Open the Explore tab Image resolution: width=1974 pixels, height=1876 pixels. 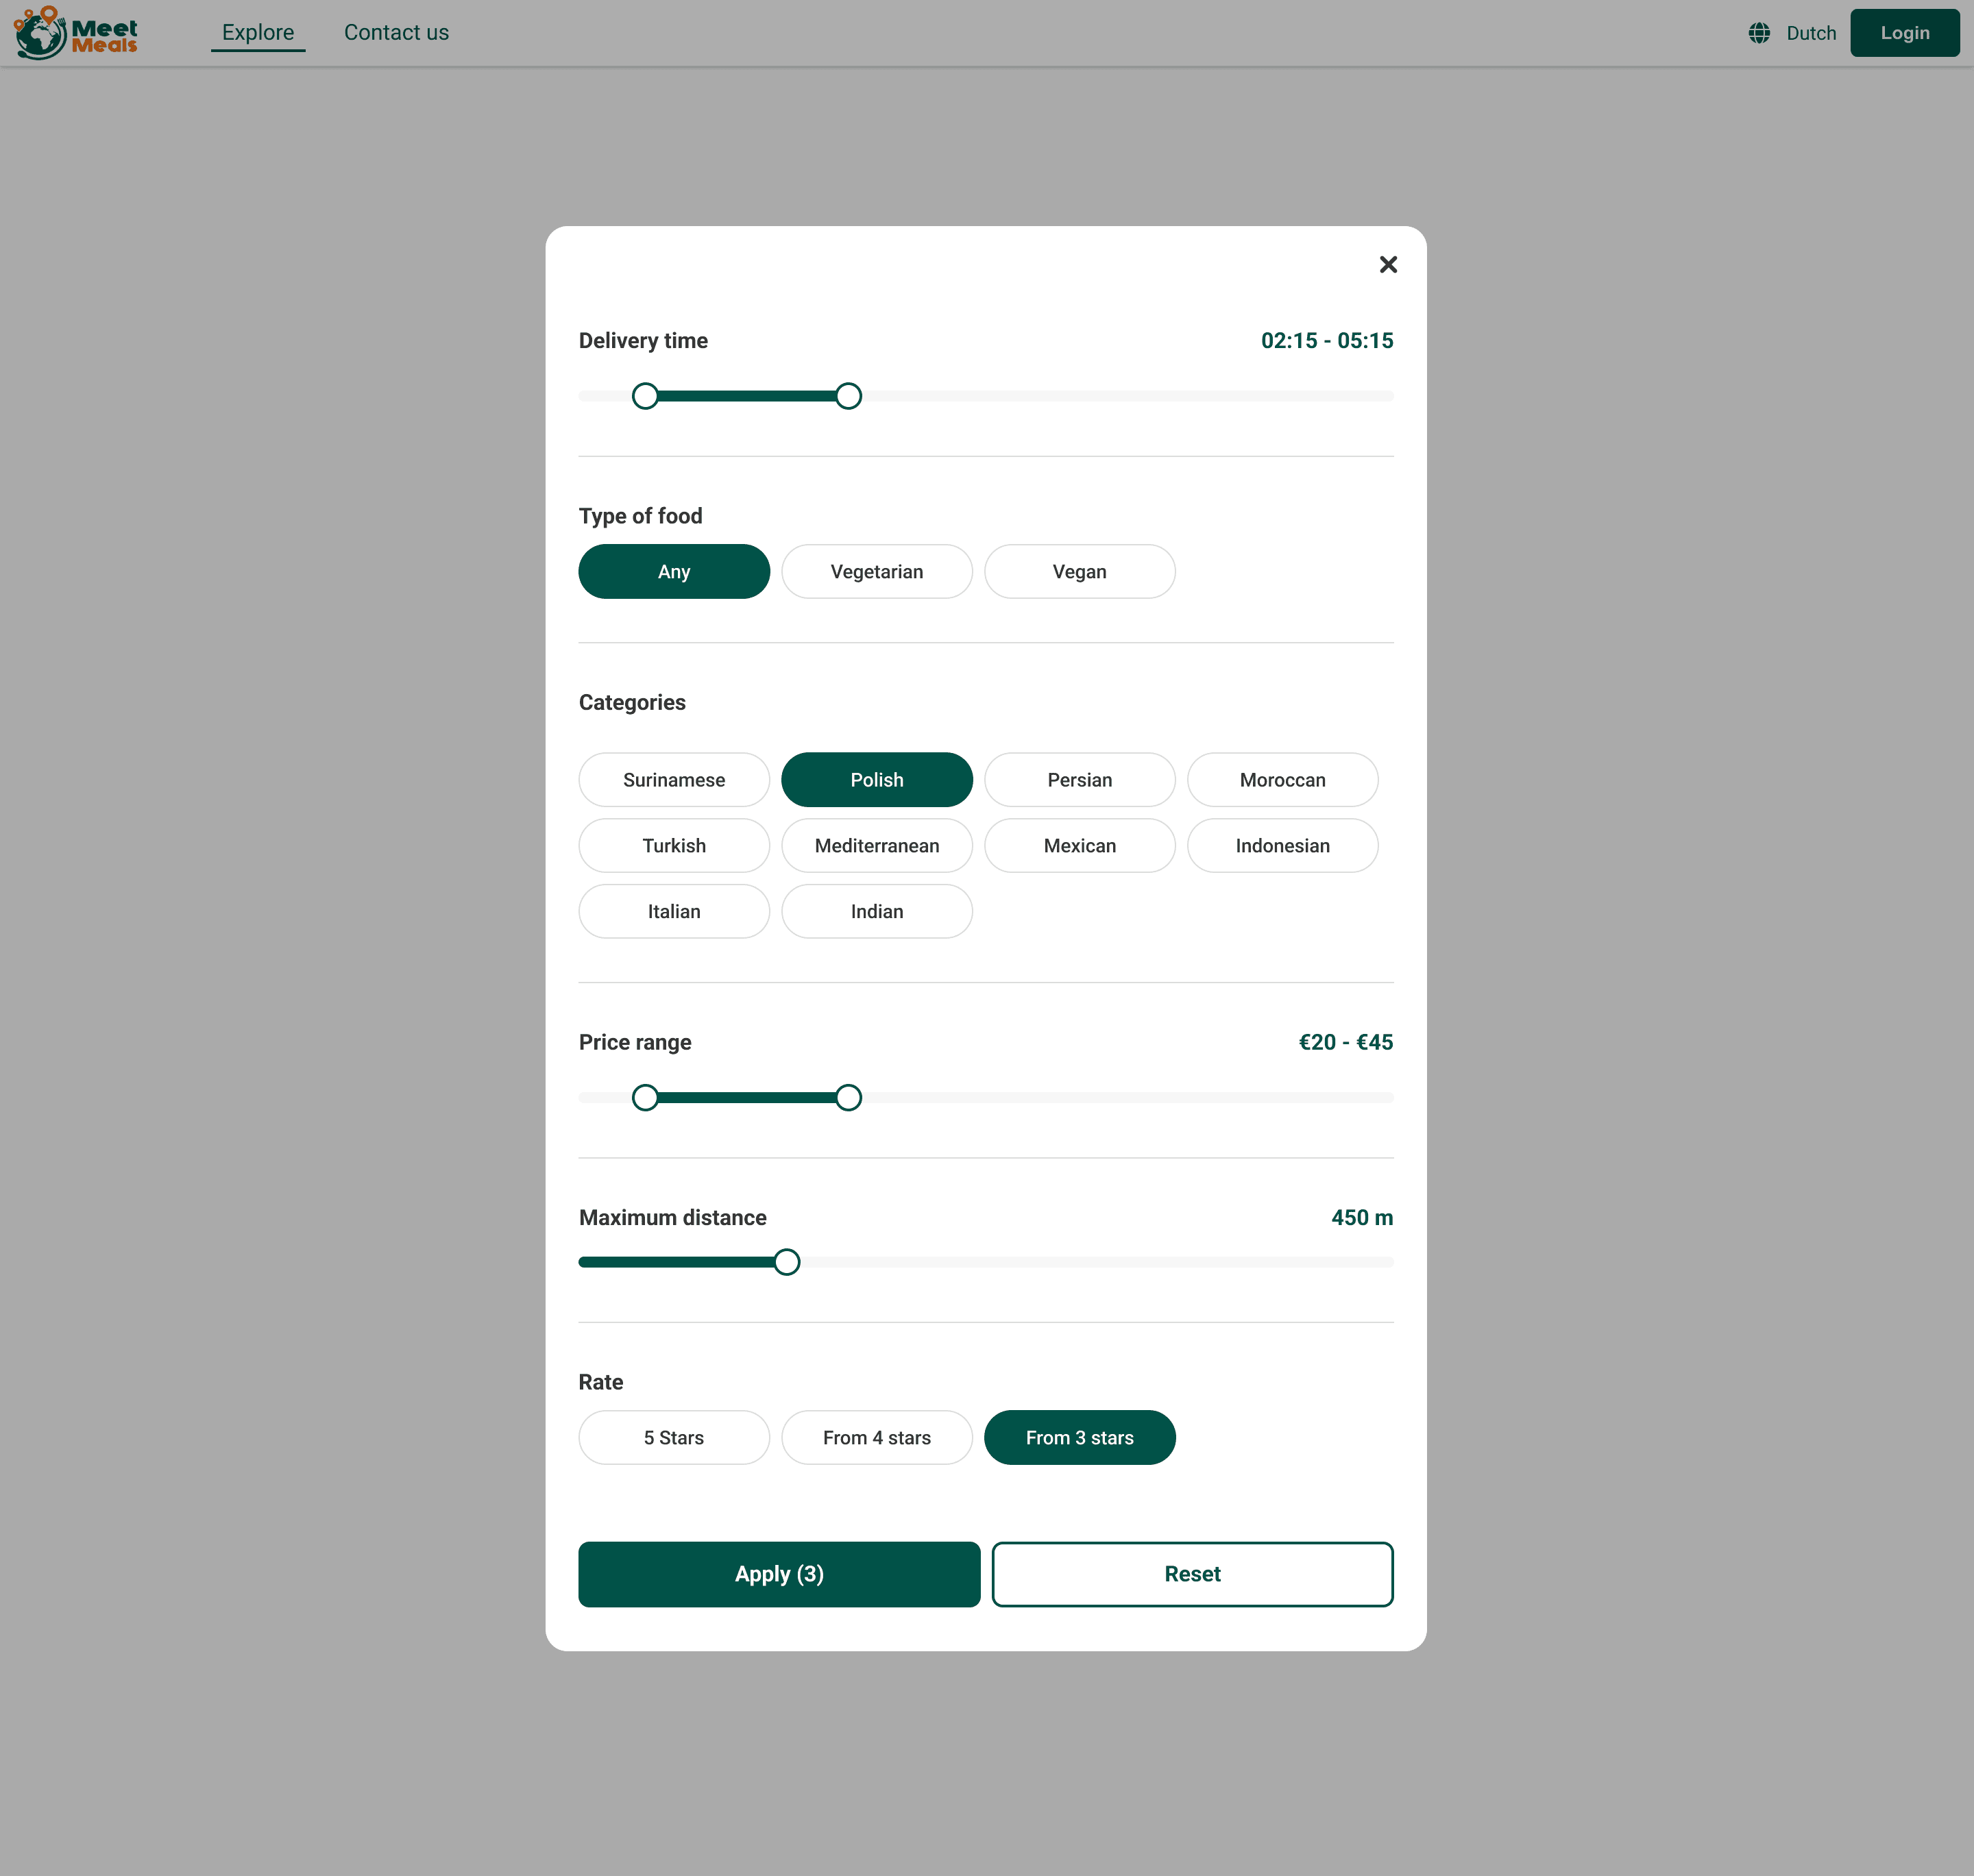click(x=258, y=33)
